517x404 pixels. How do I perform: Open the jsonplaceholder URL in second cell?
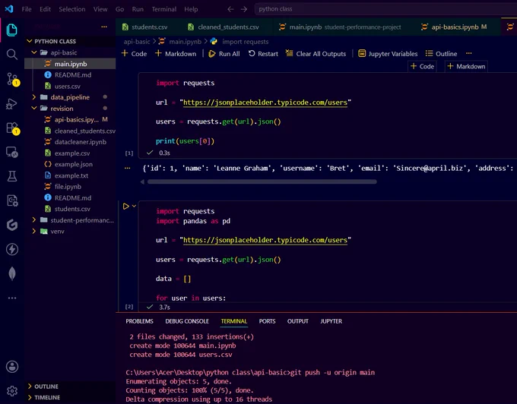coord(265,240)
